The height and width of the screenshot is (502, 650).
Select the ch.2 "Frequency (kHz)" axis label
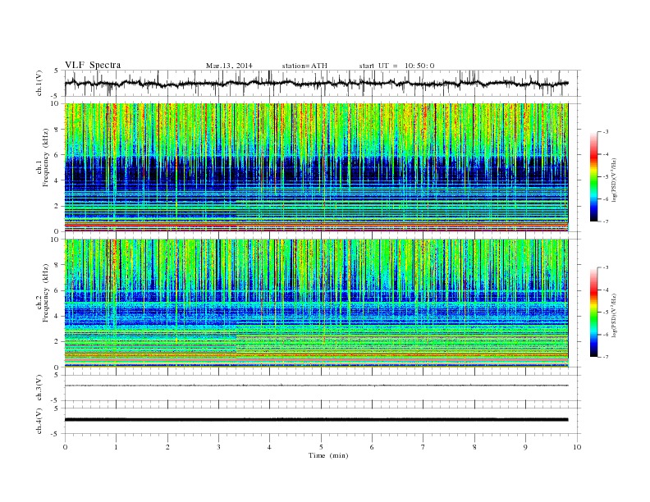[46, 293]
